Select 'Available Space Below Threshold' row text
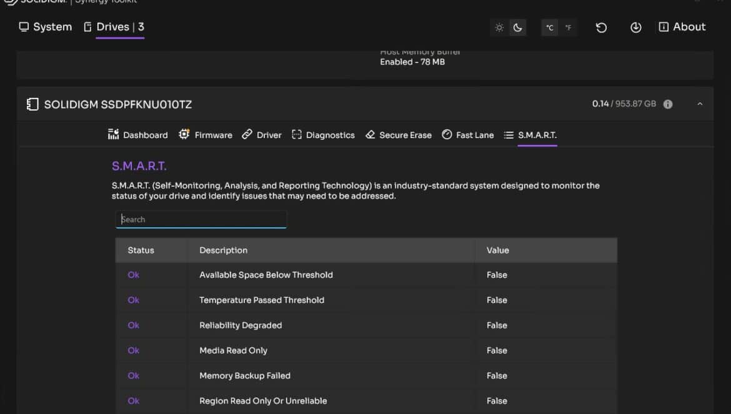The image size is (731, 414). (266, 275)
